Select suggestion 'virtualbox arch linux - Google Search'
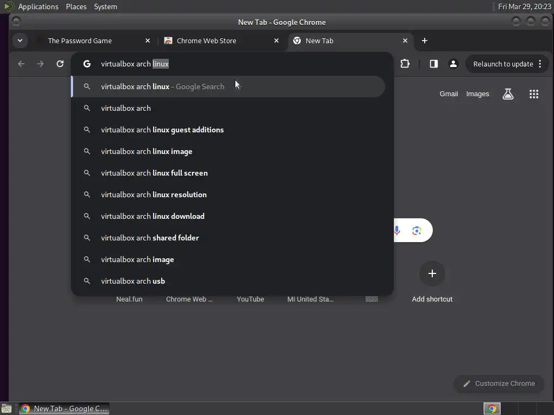Viewport: 554px width, 415px height. pos(228,86)
